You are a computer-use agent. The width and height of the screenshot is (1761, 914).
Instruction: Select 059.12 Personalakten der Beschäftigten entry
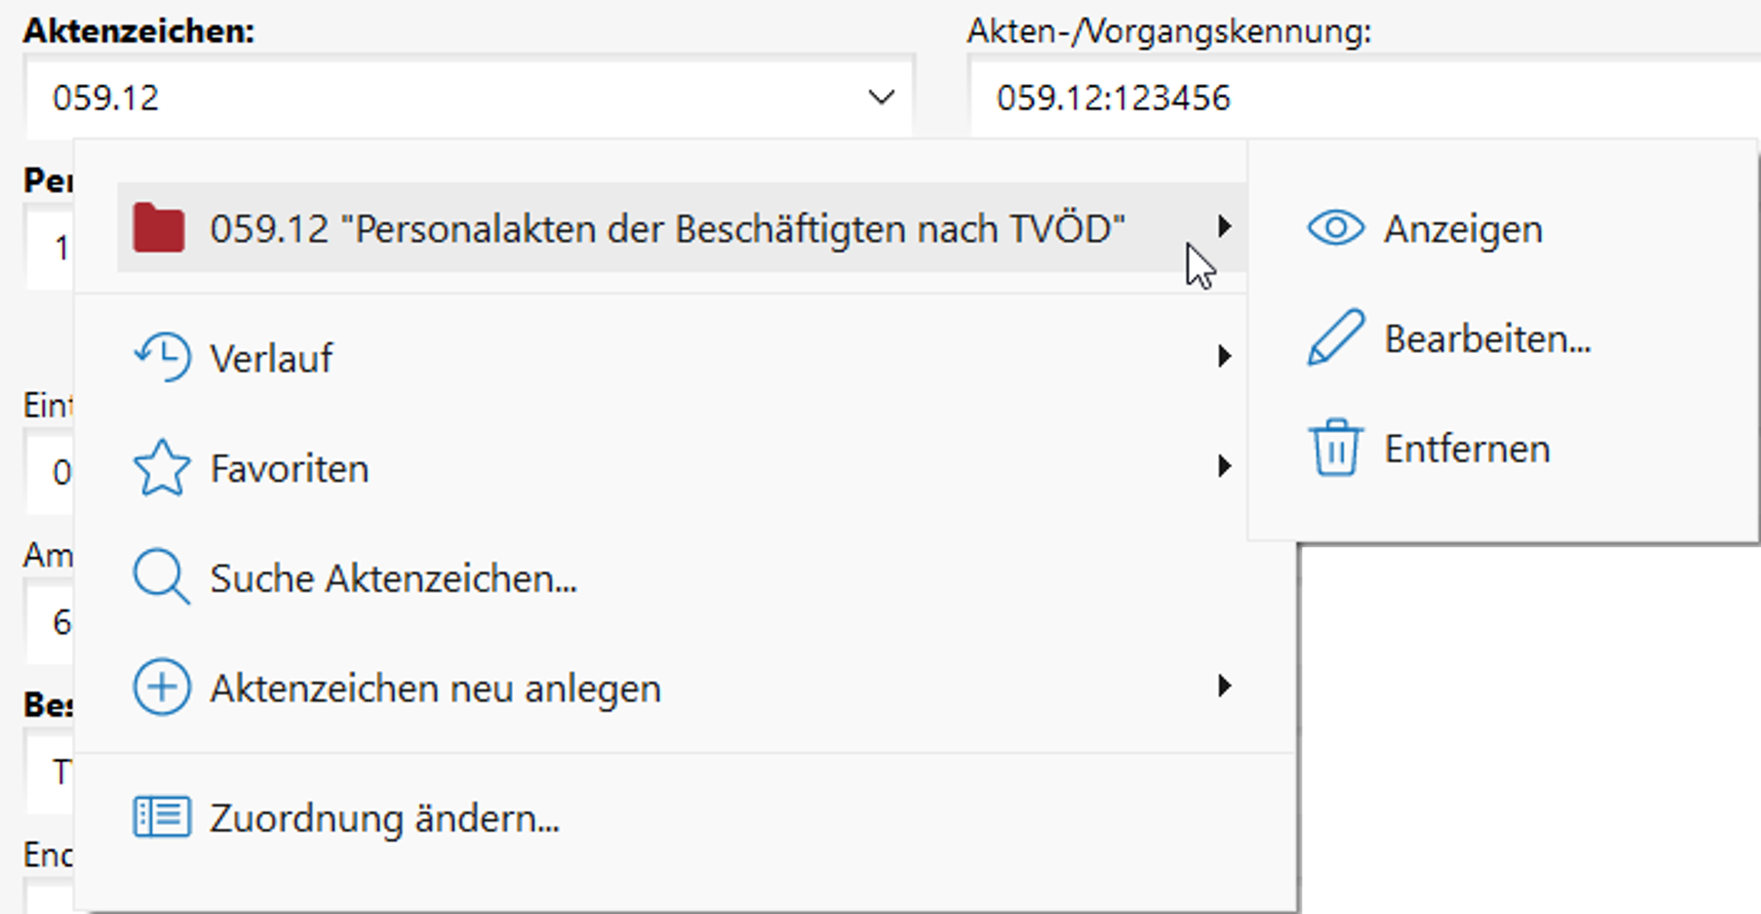667,229
